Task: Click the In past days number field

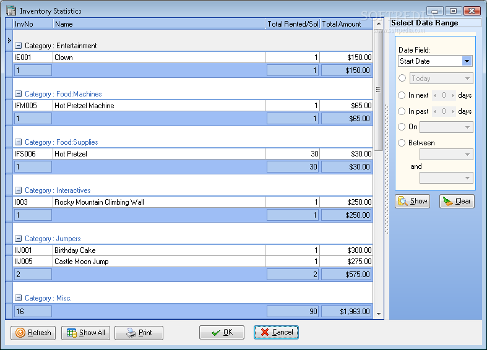Action: 444,111
